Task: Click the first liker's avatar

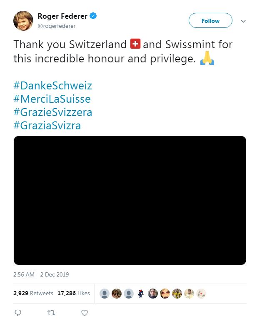Action: tap(105, 294)
